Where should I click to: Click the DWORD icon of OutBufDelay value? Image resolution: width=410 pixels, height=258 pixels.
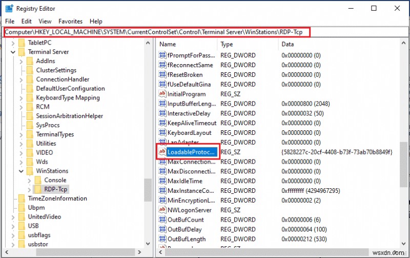162,229
